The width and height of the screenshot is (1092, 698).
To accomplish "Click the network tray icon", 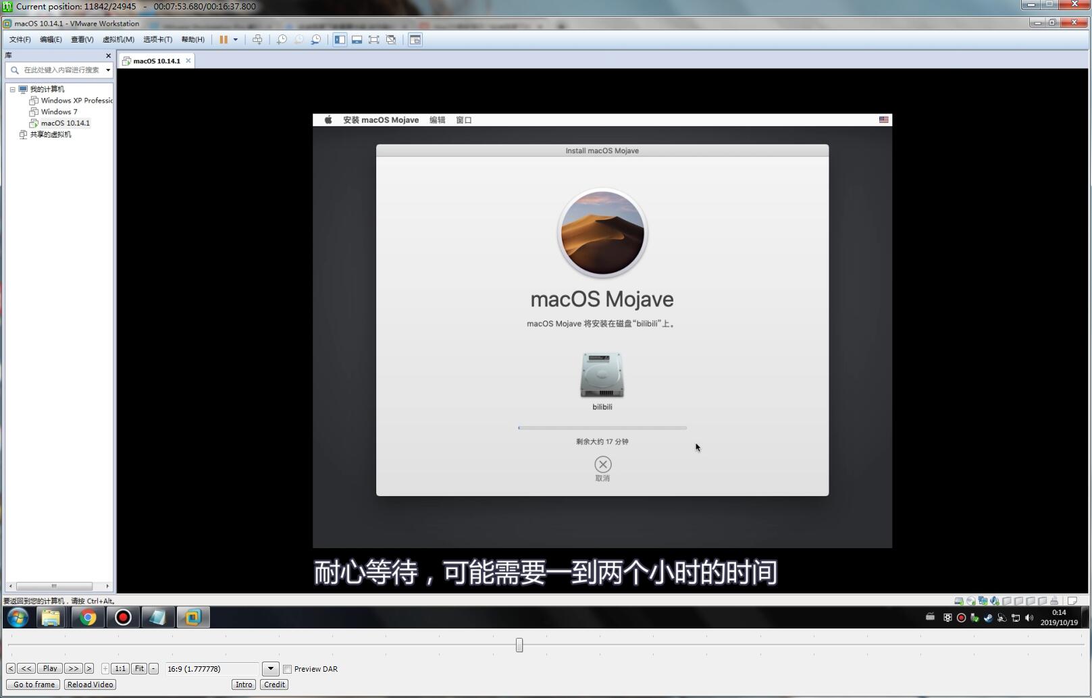I will click(1015, 618).
